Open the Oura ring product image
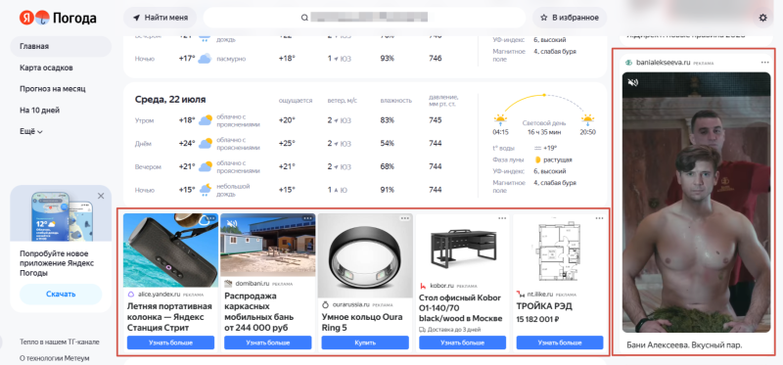This screenshot has width=783, height=365. point(365,256)
